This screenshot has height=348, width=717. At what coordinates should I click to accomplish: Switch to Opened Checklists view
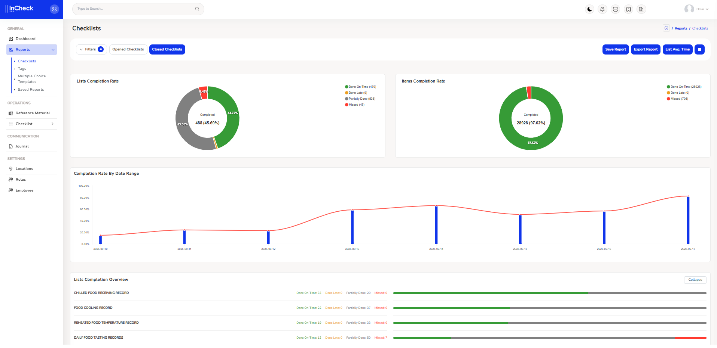coord(128,49)
